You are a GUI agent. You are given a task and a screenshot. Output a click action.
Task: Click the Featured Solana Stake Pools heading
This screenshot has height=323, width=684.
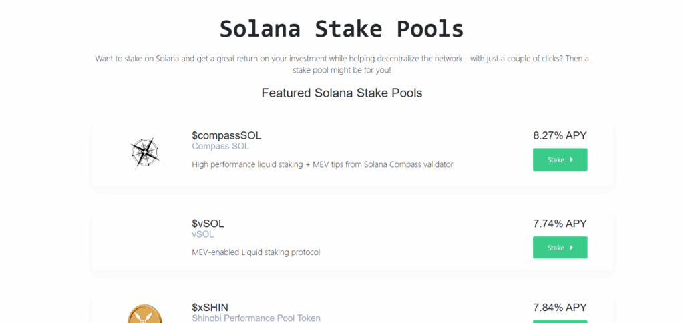click(341, 93)
